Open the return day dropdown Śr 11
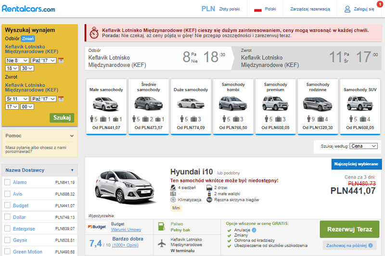 (17, 99)
